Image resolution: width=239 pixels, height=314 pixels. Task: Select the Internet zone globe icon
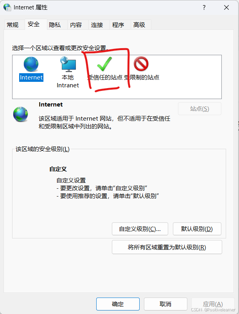(x=31, y=64)
